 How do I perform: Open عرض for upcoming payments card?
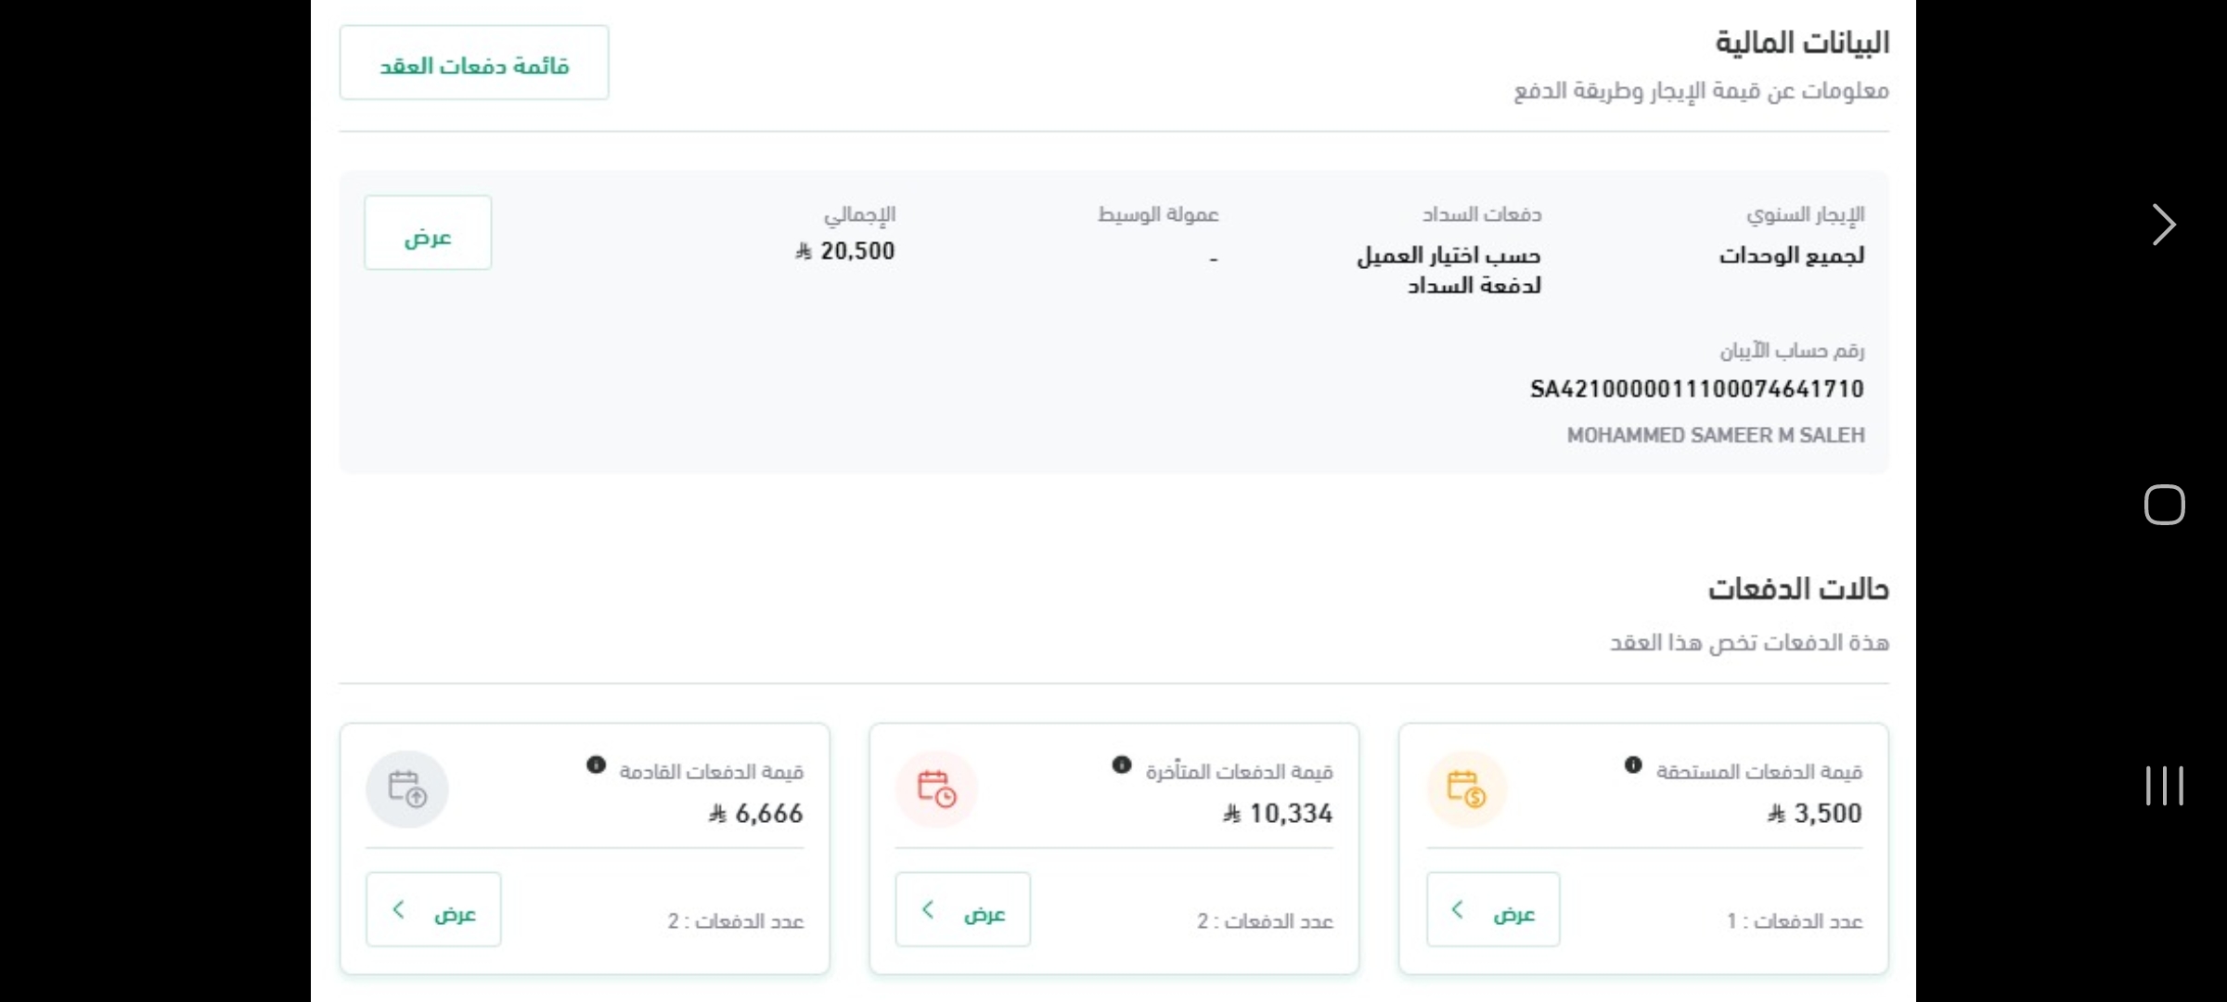[x=433, y=910]
